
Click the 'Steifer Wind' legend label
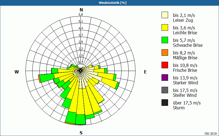point(185,95)
